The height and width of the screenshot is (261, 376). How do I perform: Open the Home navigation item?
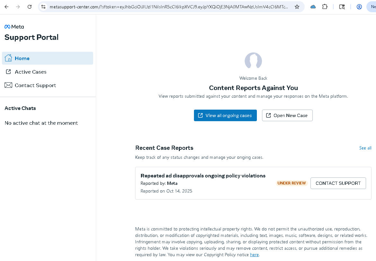(22, 58)
